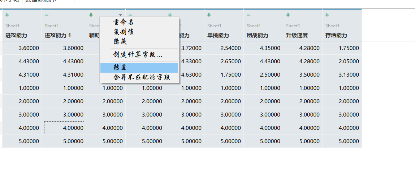Select the 存活能力 column header name
The height and width of the screenshot is (182, 415).
tap(336, 35)
